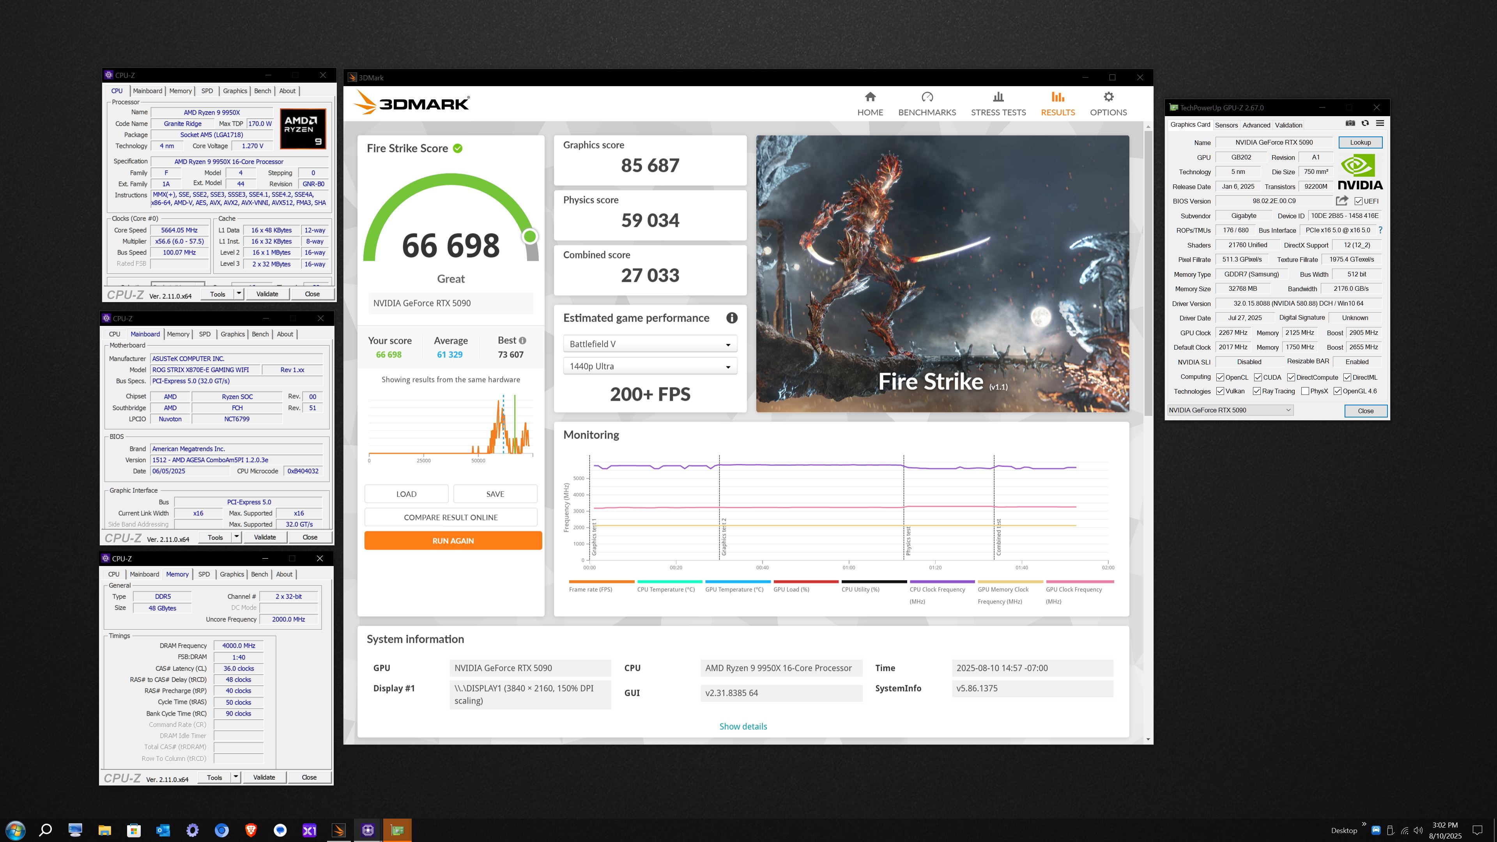Open notification center in system tray
This screenshot has height=842, width=1497.
[x=1478, y=830]
